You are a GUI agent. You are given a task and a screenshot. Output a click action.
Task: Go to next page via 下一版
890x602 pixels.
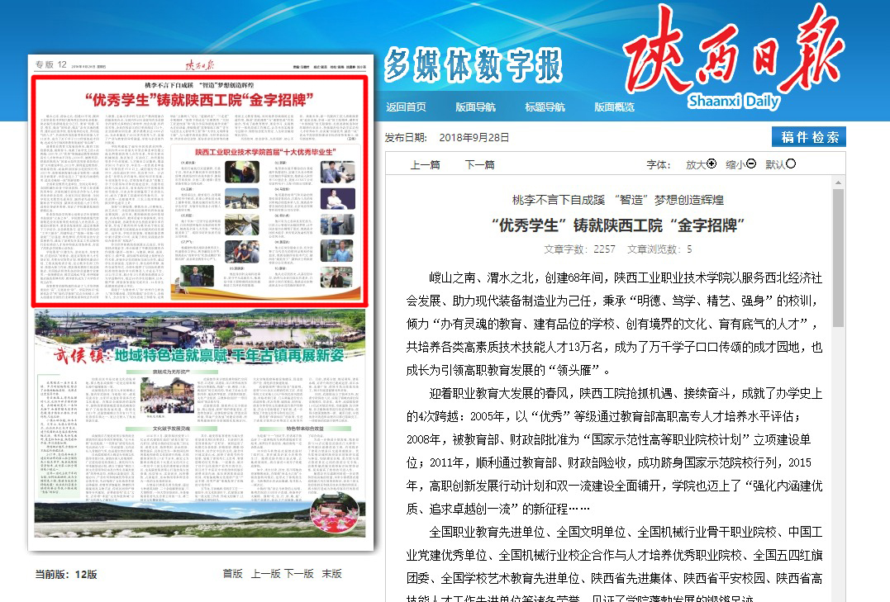pyautogui.click(x=299, y=574)
